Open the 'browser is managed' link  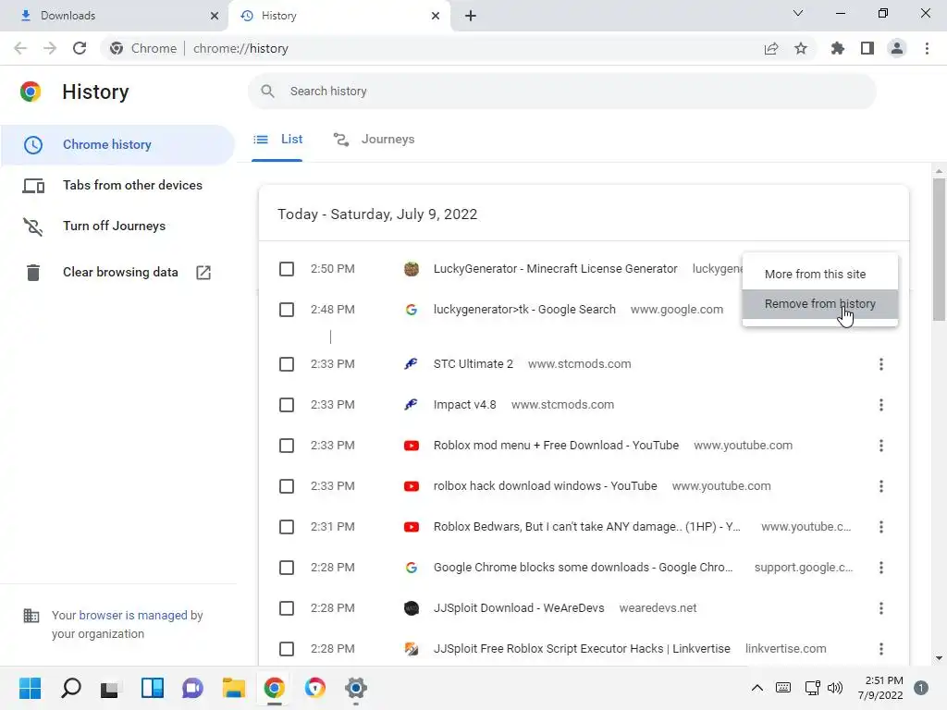[133, 615]
